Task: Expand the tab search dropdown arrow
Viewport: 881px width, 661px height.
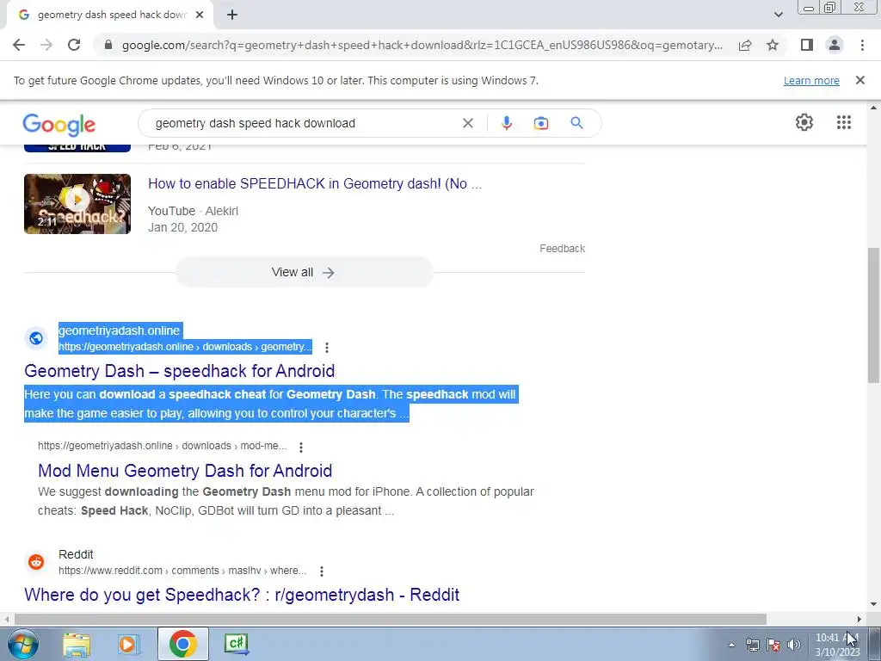Action: click(x=778, y=15)
